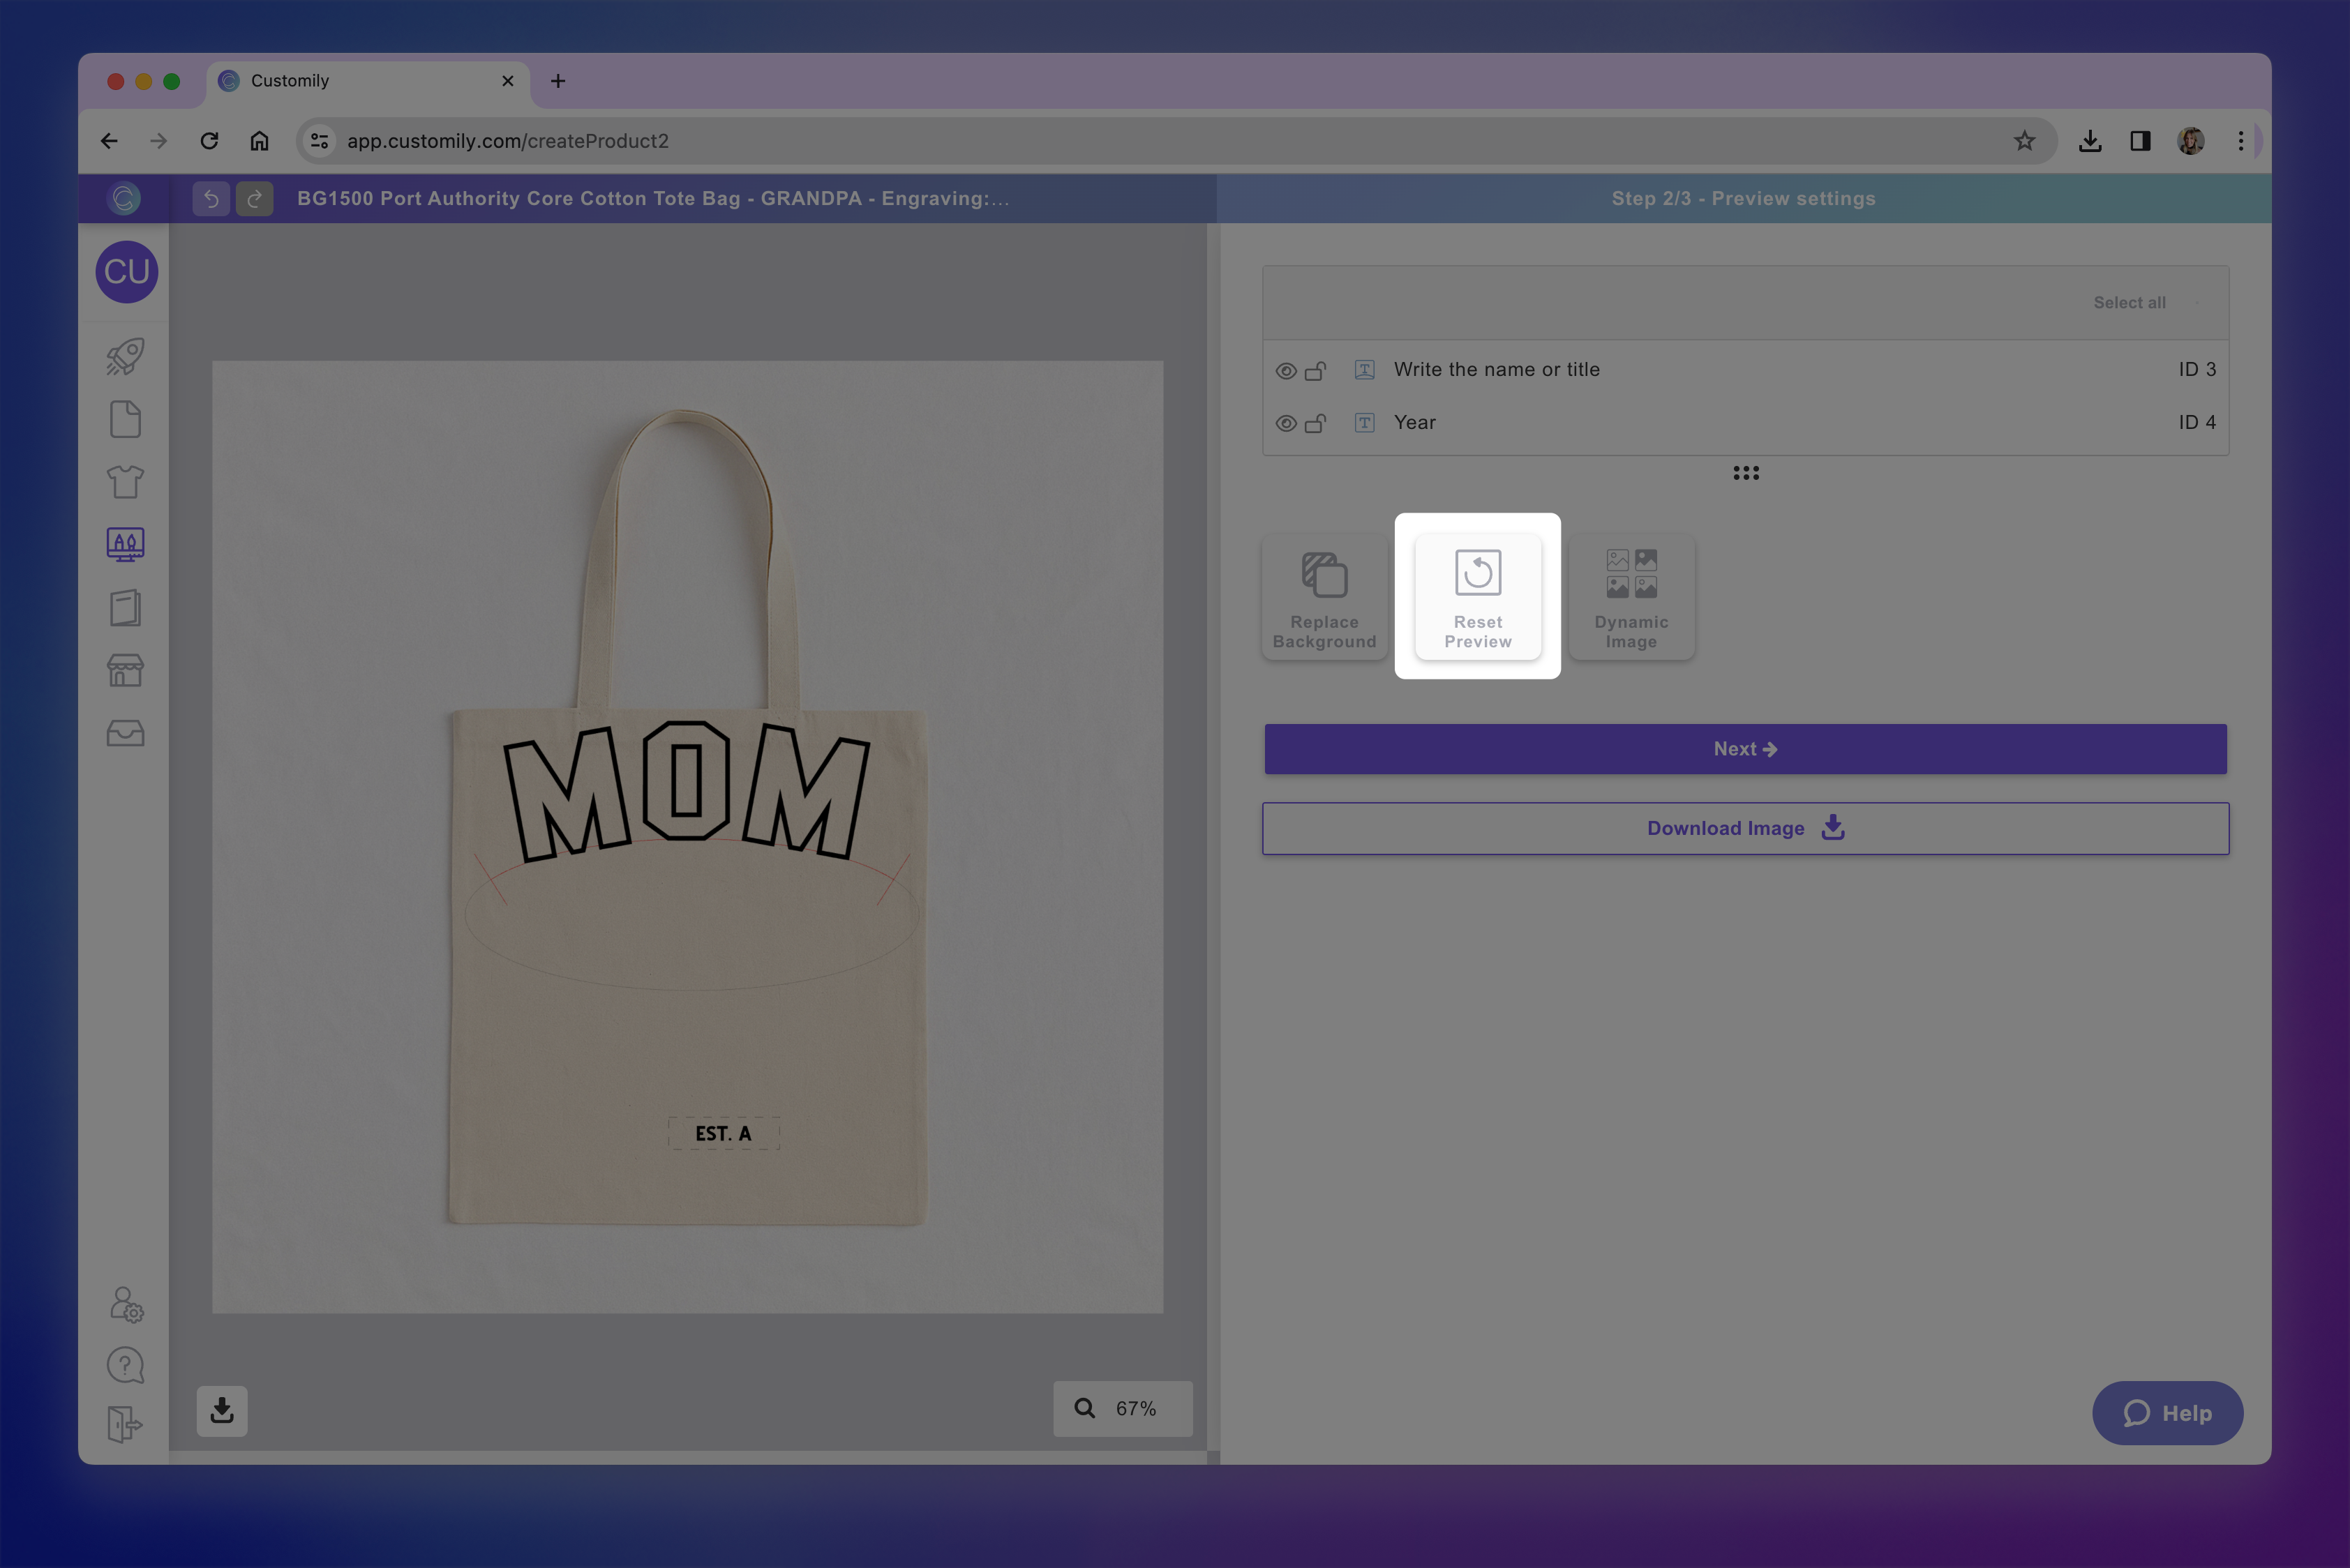This screenshot has width=2350, height=1568.
Task: Click the undo arrow in header
Action: [211, 199]
